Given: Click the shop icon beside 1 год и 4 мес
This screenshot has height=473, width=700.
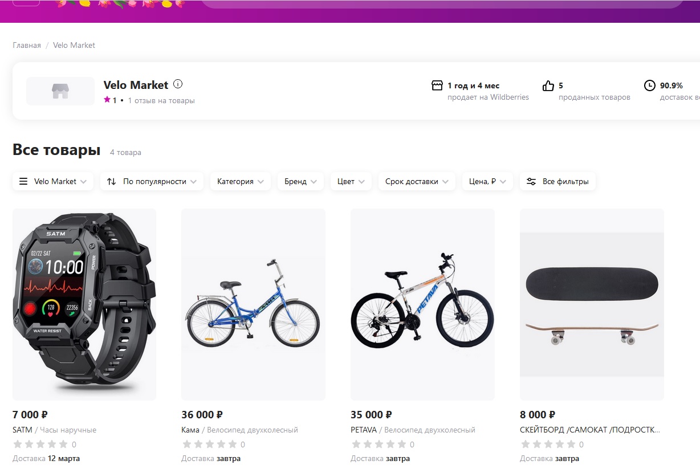Looking at the screenshot, I should (437, 85).
